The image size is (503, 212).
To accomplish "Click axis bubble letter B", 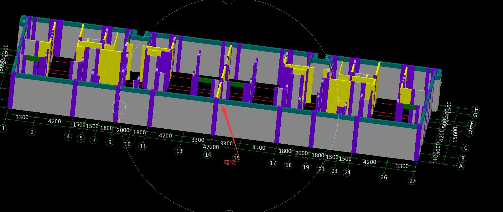I will [463, 158].
